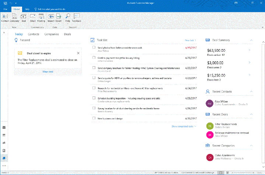Switch to the Deals tab
Viewport: 265px width, 175px height.
tap(67, 34)
